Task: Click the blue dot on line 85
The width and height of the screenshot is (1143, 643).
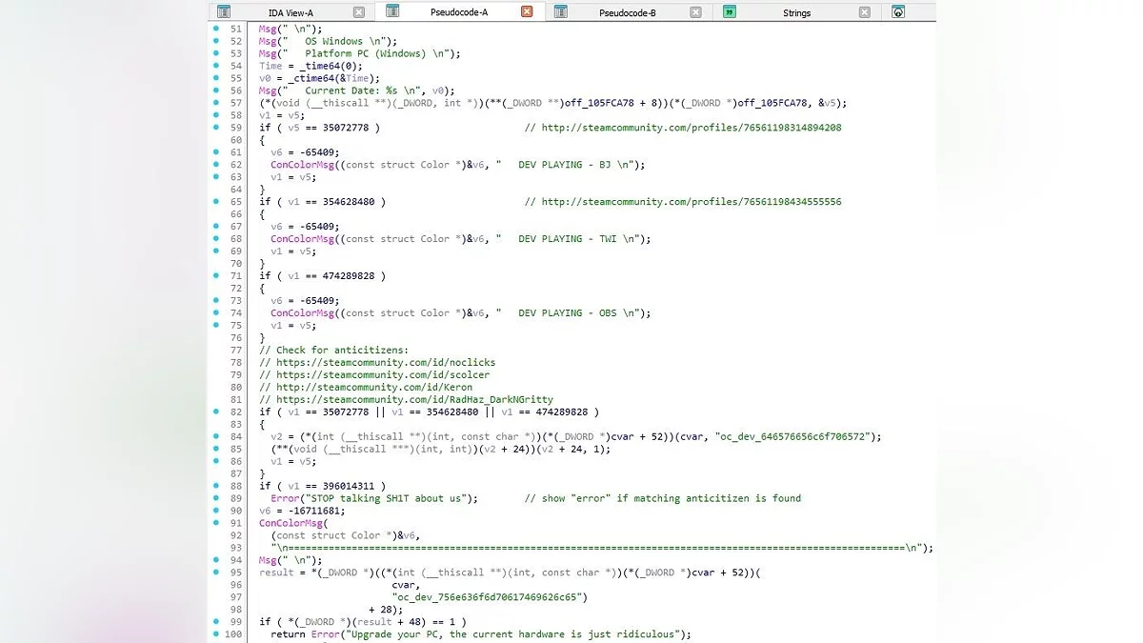Action: click(x=215, y=449)
